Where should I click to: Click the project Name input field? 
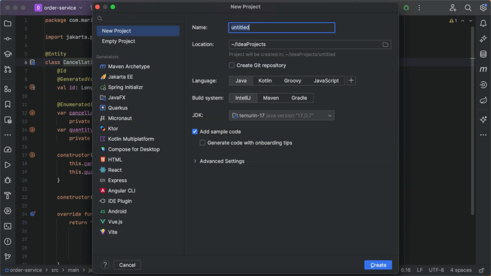(x=281, y=28)
